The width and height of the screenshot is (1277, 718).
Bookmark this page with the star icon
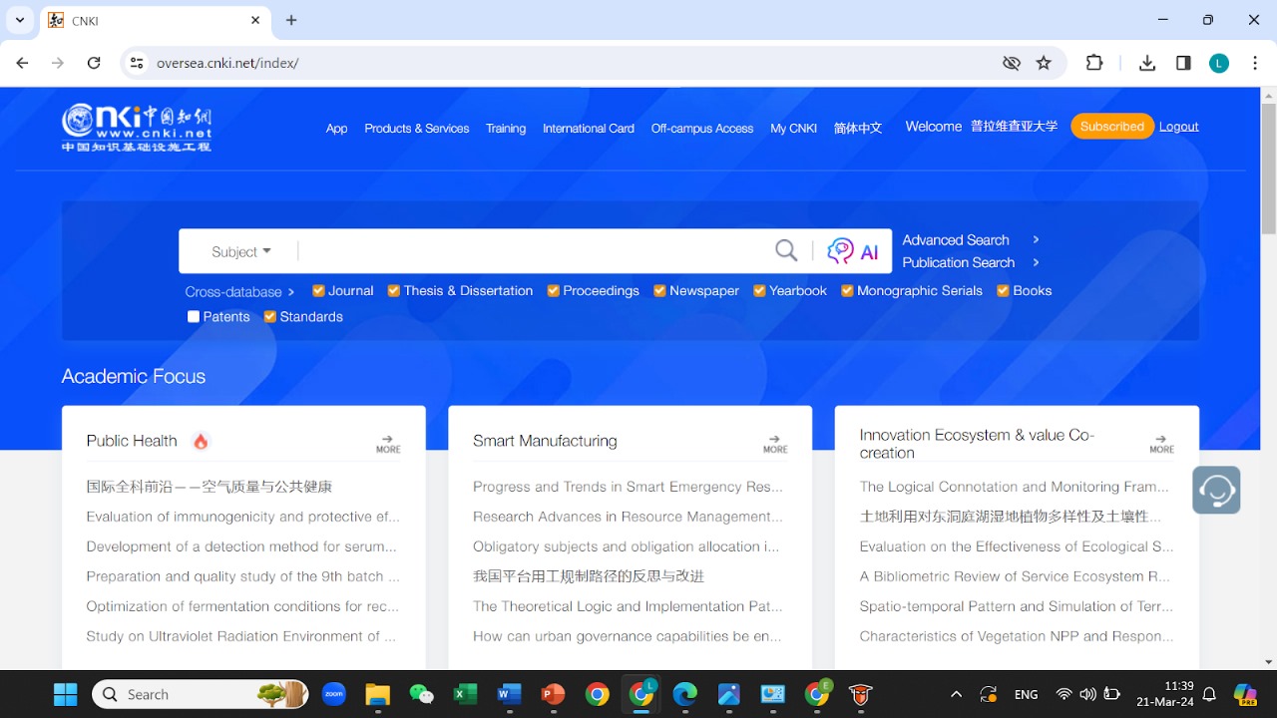(1044, 63)
